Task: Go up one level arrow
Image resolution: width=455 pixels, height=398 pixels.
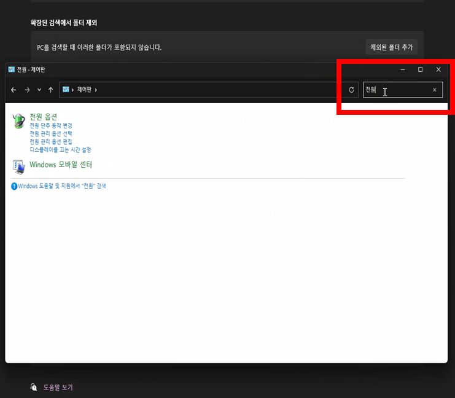Action: point(51,90)
